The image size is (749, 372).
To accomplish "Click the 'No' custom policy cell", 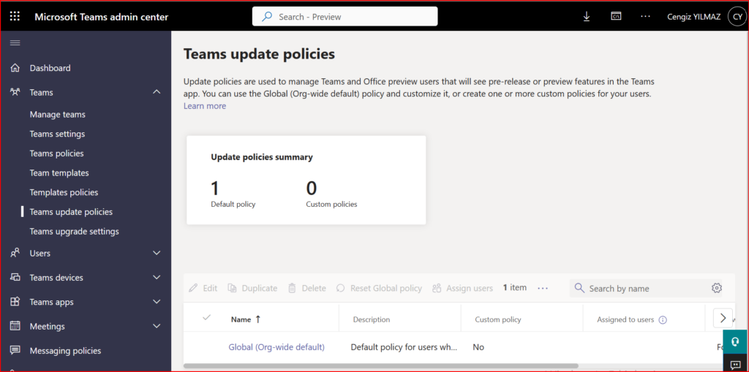I will click(x=478, y=347).
